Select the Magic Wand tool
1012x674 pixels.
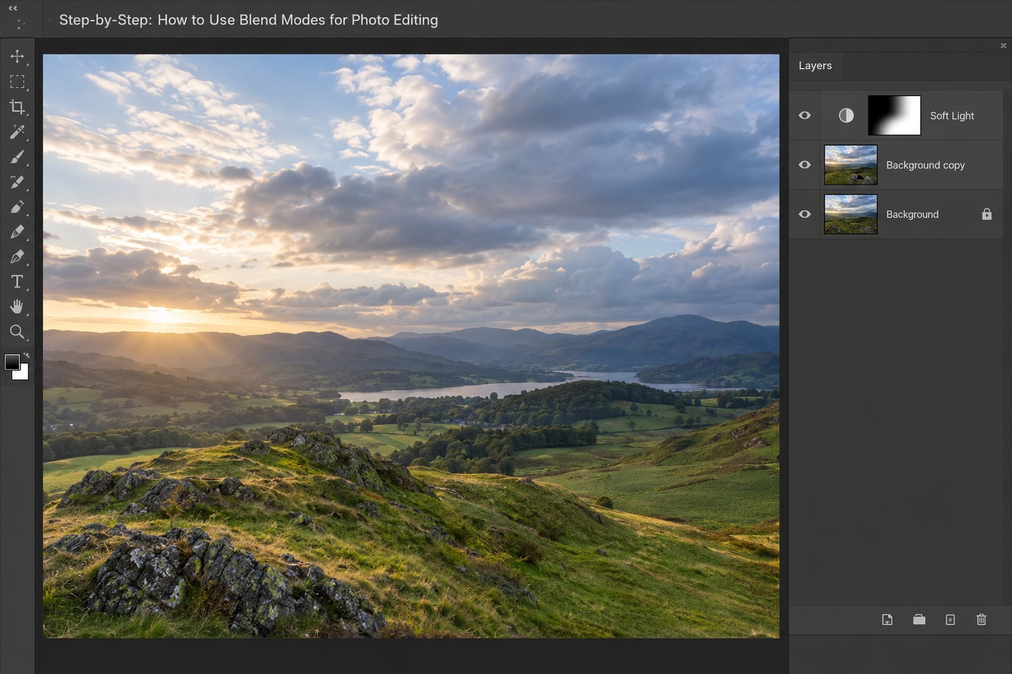coord(17,132)
